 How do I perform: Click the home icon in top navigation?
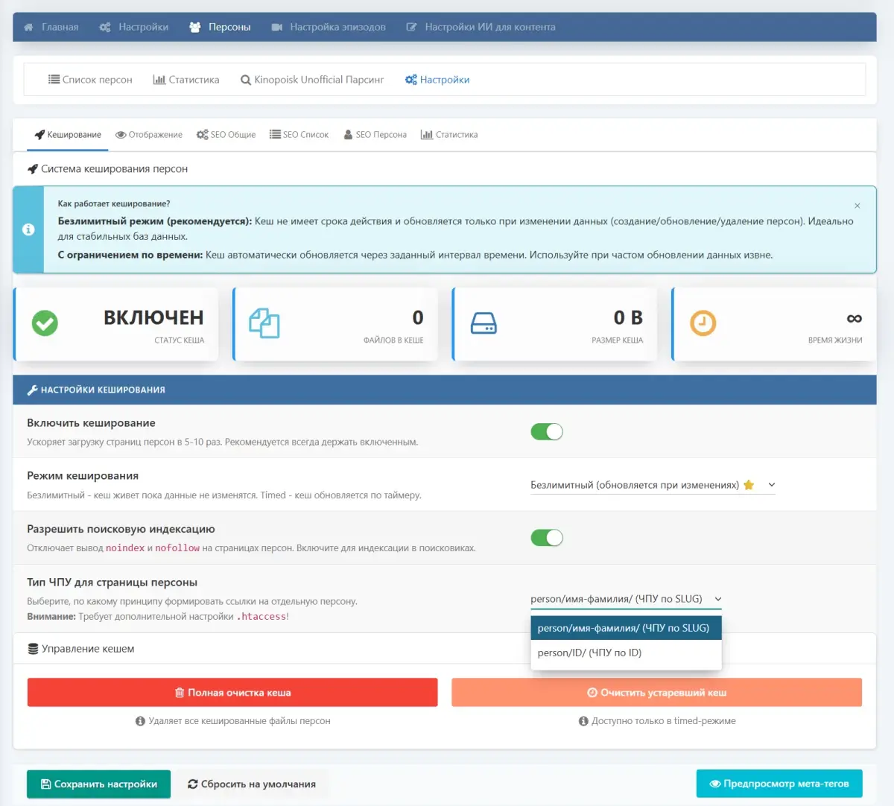coord(28,27)
